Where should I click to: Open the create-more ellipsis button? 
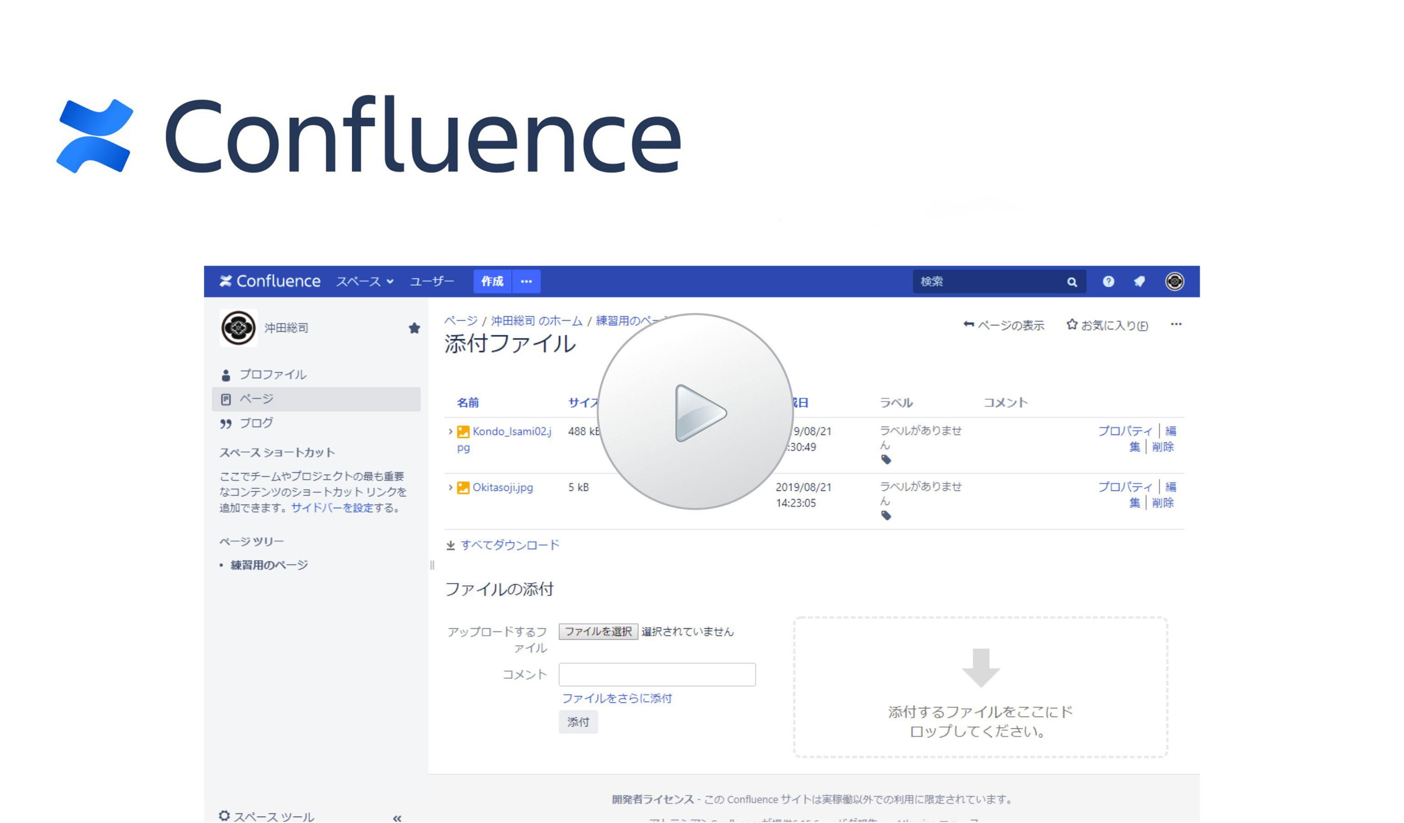click(527, 281)
